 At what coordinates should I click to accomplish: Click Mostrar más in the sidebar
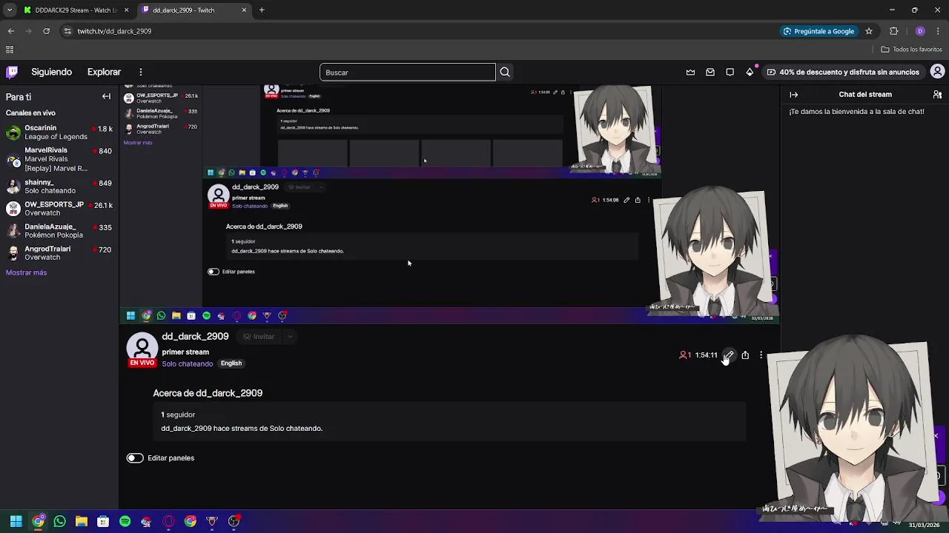pyautogui.click(x=26, y=272)
